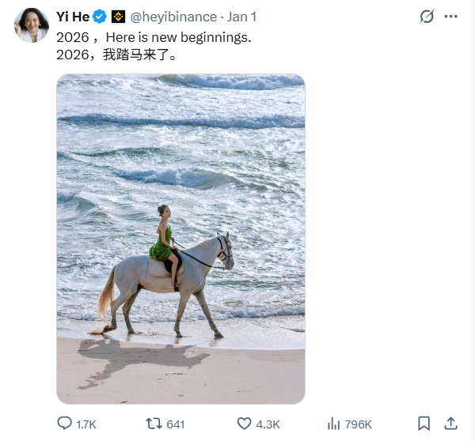Click the 641 reposts count
This screenshot has height=441, width=475.
pos(175,424)
